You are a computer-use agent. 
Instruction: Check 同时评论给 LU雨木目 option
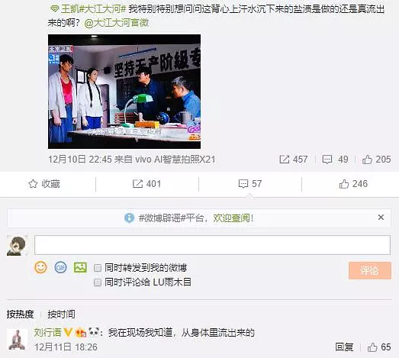pyautogui.click(x=98, y=282)
